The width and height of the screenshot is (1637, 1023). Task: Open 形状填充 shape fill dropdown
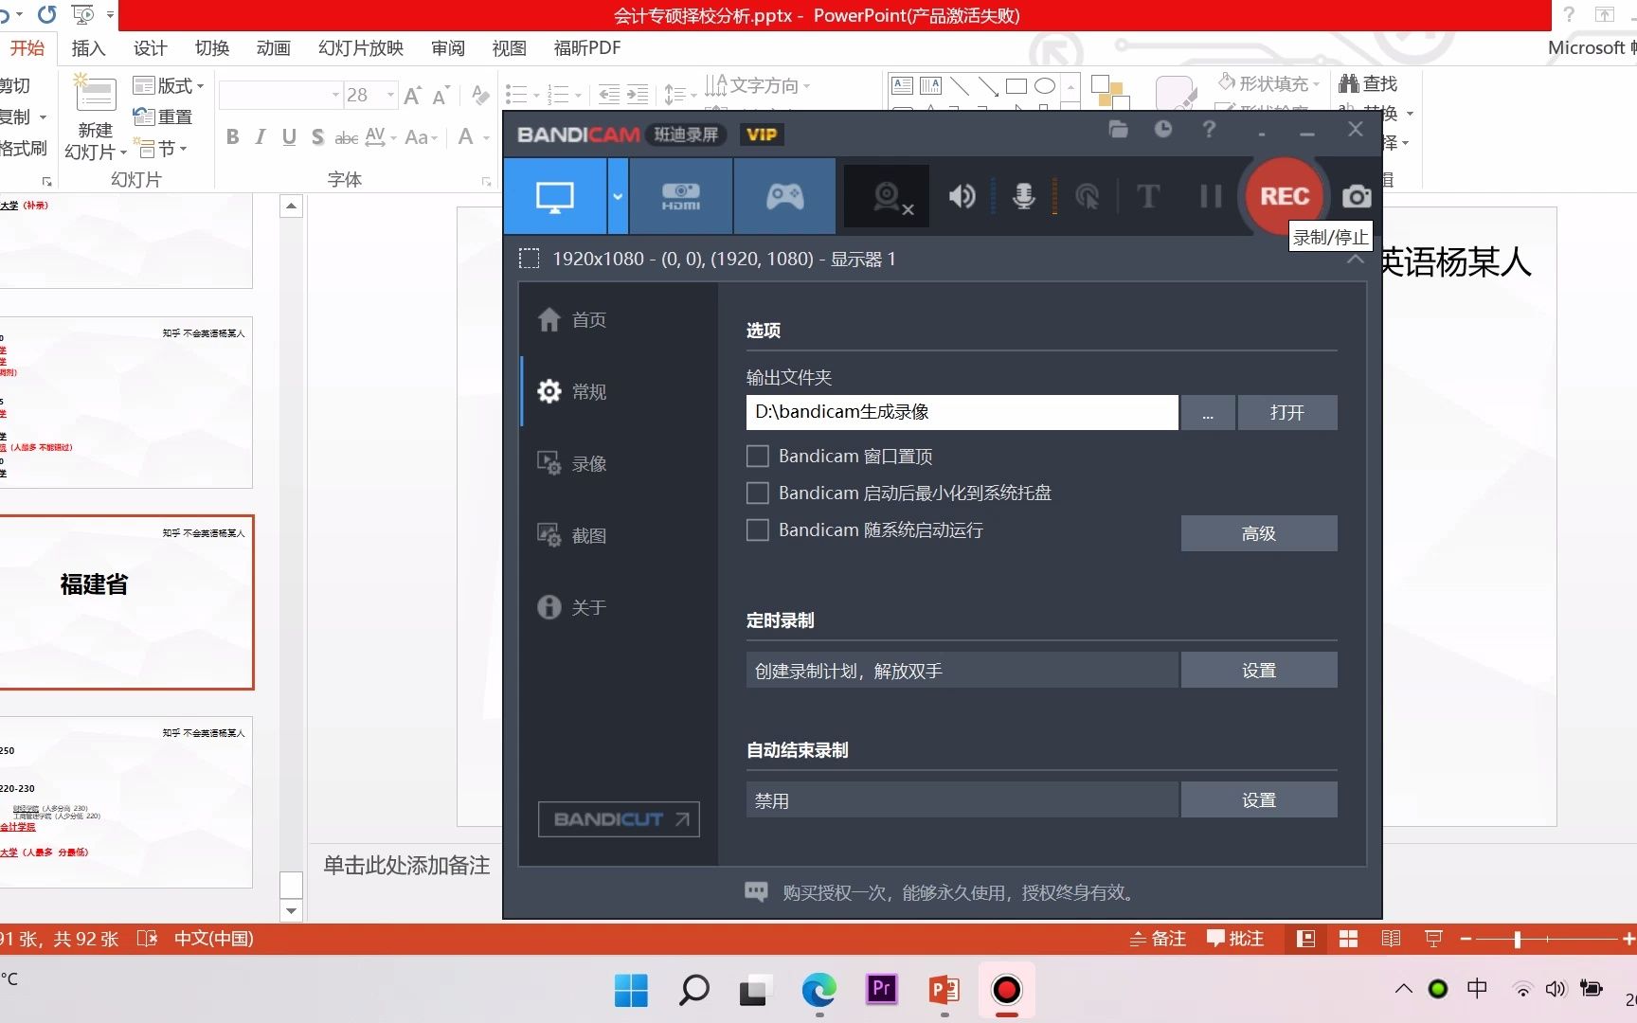[1270, 83]
